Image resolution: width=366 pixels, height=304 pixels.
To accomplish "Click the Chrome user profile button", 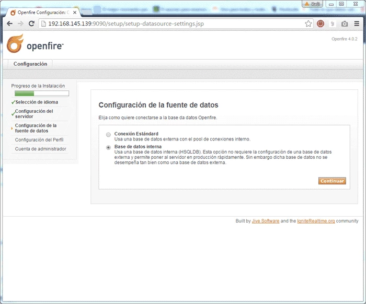I will point(312,4).
